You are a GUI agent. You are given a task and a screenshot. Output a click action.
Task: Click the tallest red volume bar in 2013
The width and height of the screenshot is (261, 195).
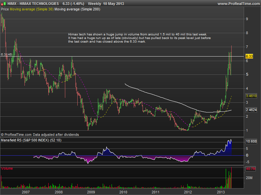231,178
